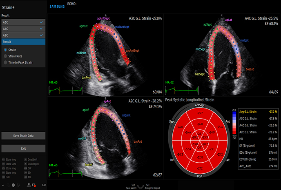Viewport: 281px width, 190px height.
Task: Click the Save Strain Data button
Action: (x=23, y=136)
